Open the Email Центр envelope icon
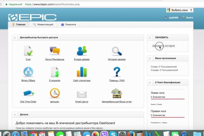Screen dimensions: 204x136 pyautogui.click(x=82, y=93)
